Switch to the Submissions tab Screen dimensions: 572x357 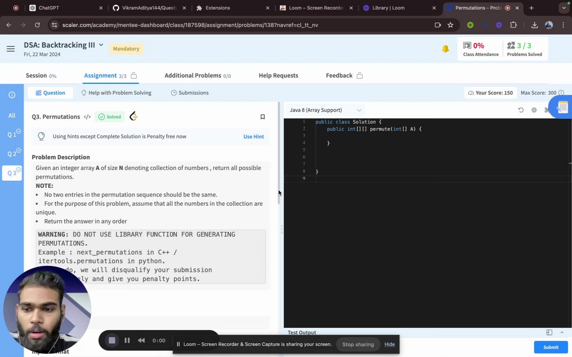point(189,93)
